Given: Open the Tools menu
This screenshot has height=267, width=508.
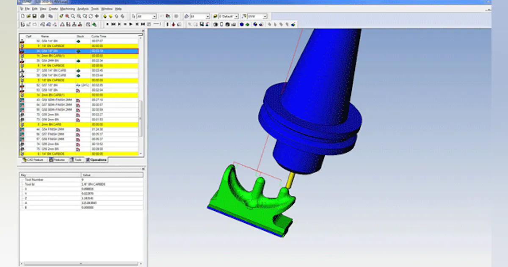Looking at the screenshot, I should tap(95, 9).
